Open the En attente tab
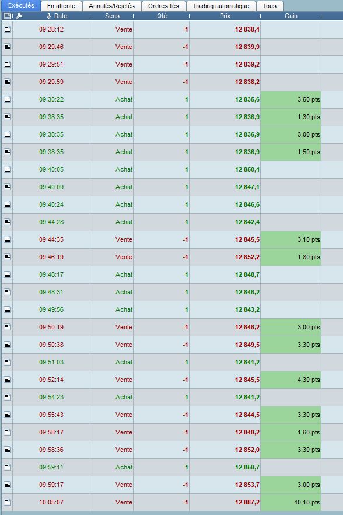Screen dimensions: 343x515 (x=61, y=6)
